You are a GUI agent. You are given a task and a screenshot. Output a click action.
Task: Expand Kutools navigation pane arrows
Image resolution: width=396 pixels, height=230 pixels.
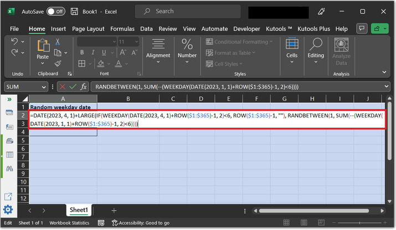coord(9,100)
